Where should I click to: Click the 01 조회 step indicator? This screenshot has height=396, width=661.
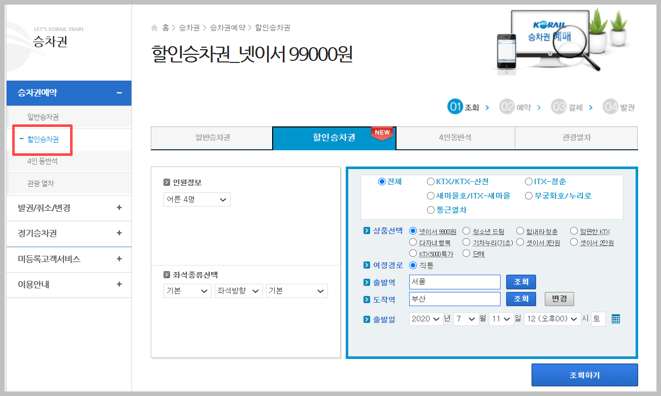[x=464, y=107]
